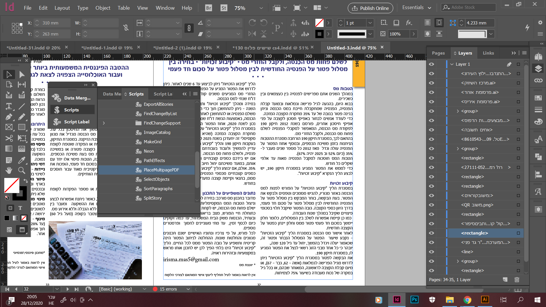
Task: Toggle visibility of QR png layer item
Action: coord(431,205)
